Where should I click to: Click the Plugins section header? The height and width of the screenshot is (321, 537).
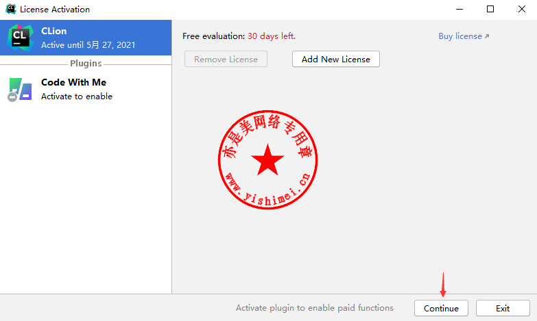click(x=86, y=64)
